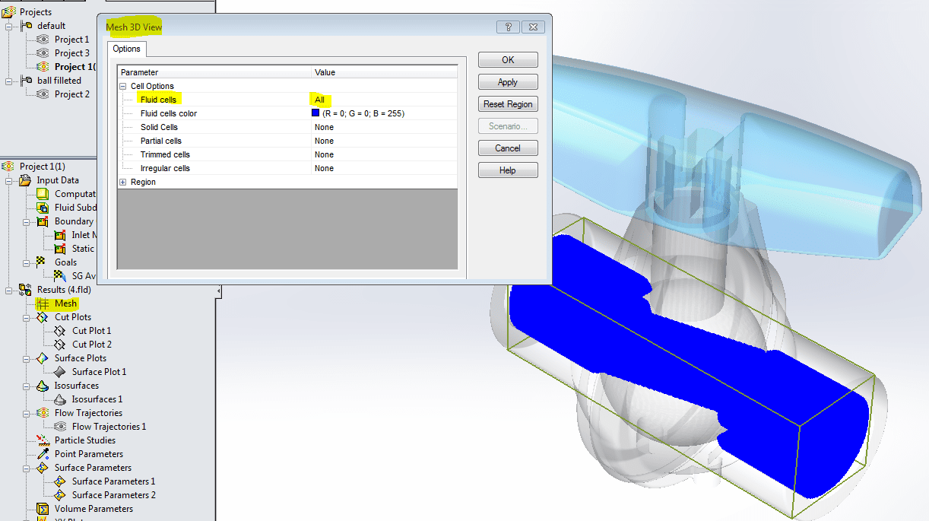Click the Particle Studies icon

pyautogui.click(x=43, y=440)
